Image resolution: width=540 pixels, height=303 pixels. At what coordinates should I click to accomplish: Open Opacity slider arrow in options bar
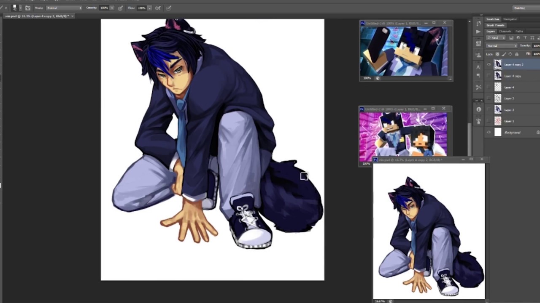tap(112, 8)
